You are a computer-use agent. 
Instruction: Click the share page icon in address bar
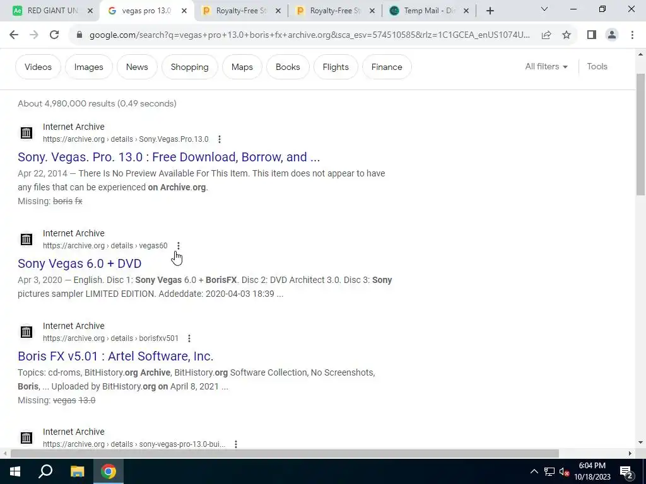pyautogui.click(x=546, y=35)
